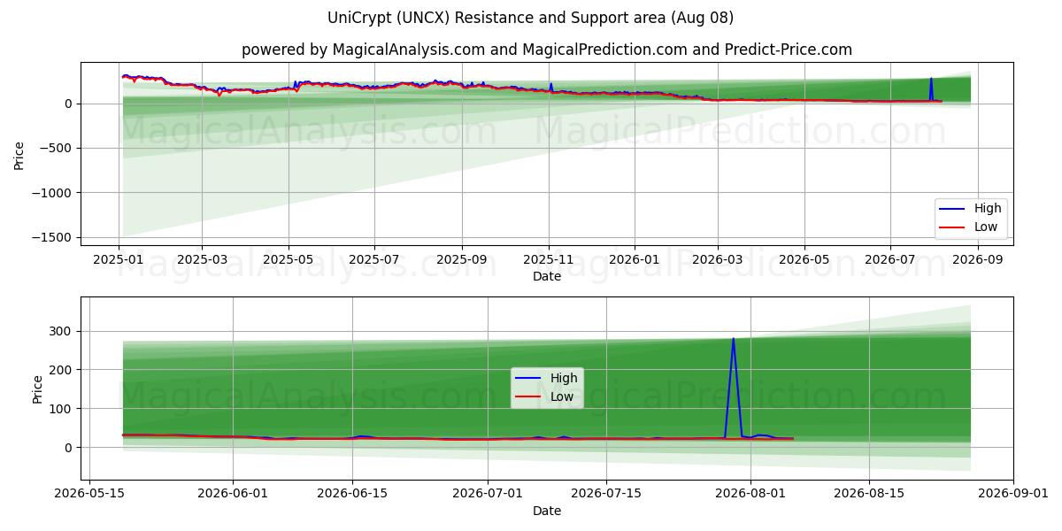Image resolution: width=1062 pixels, height=531 pixels.
Task: Click 'High' in the bottom chart legend
Action: click(x=564, y=378)
